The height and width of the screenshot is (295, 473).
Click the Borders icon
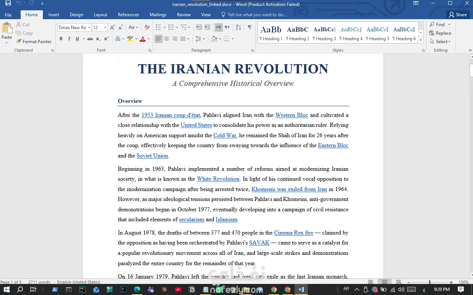227,39
